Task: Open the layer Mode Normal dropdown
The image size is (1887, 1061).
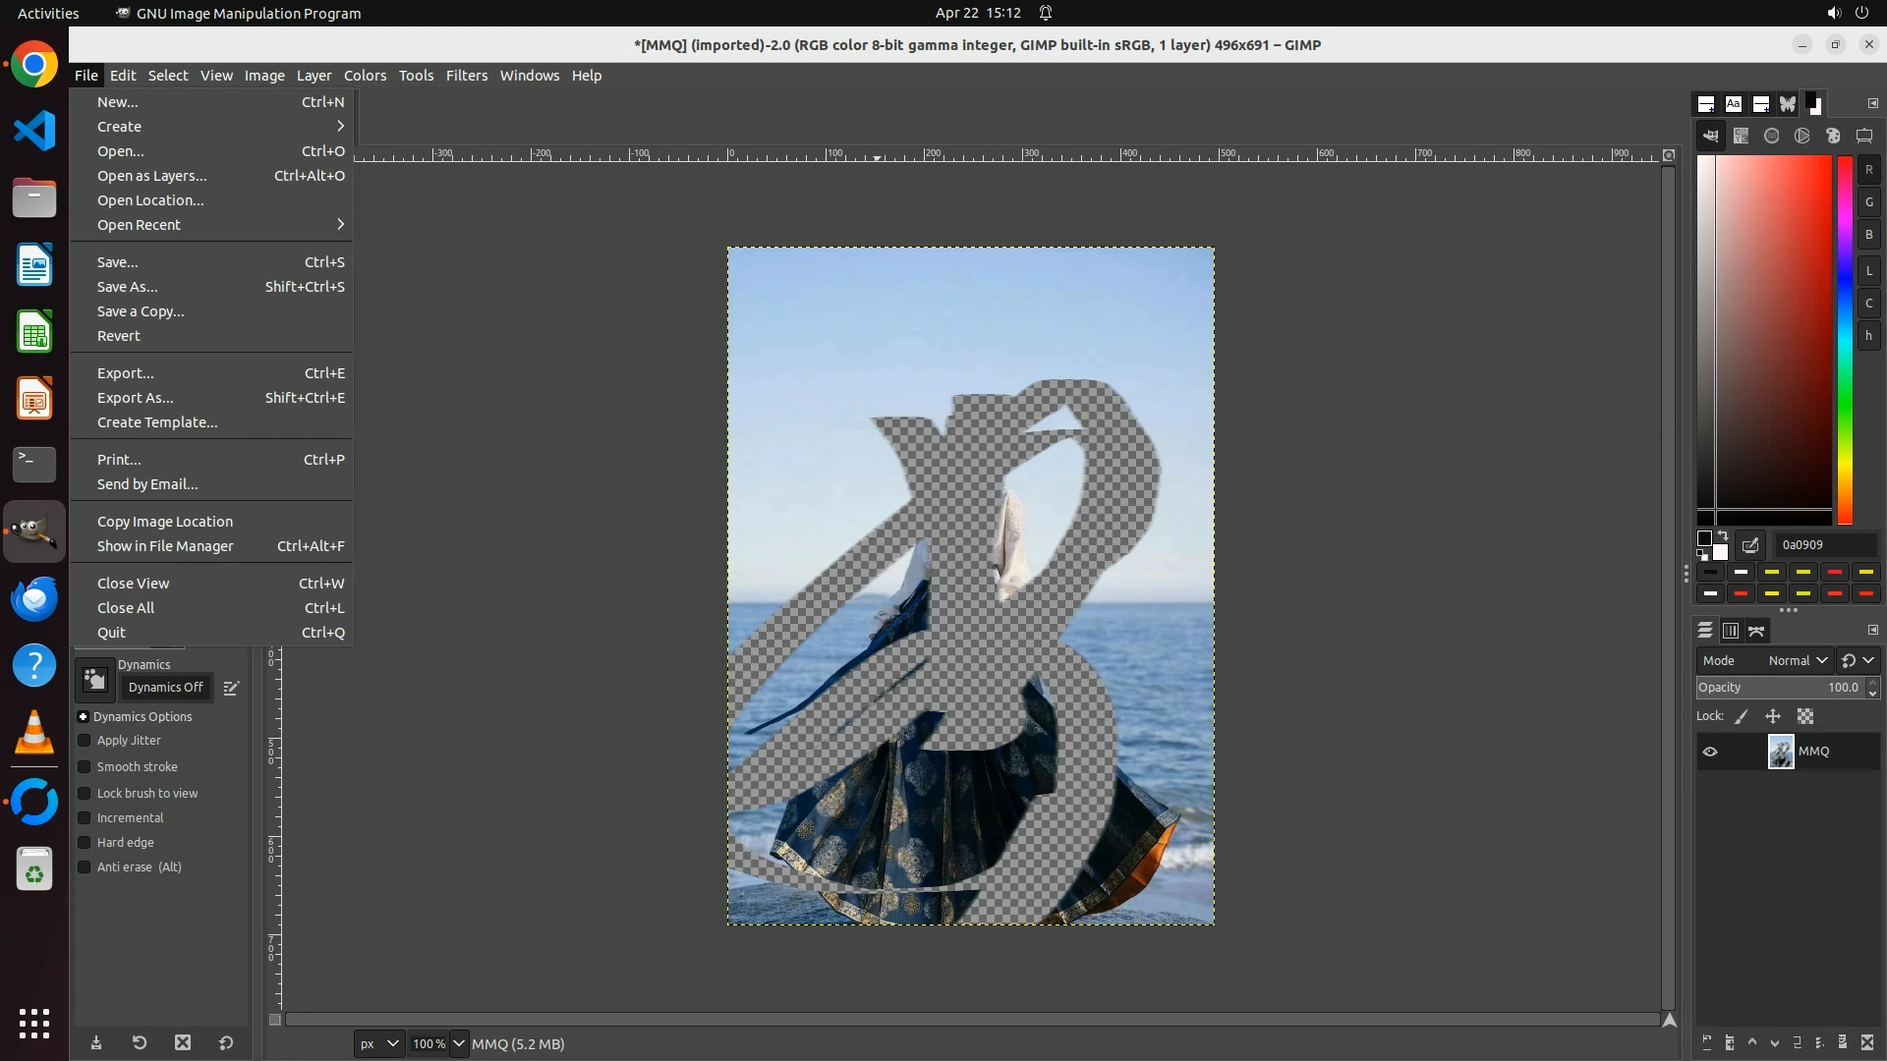Action: click(1797, 661)
